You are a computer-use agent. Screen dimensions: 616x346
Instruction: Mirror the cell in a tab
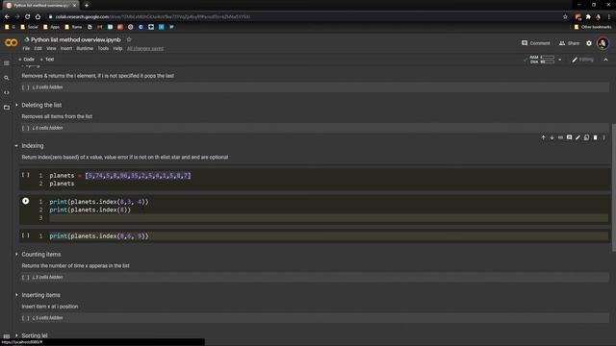[x=586, y=137]
